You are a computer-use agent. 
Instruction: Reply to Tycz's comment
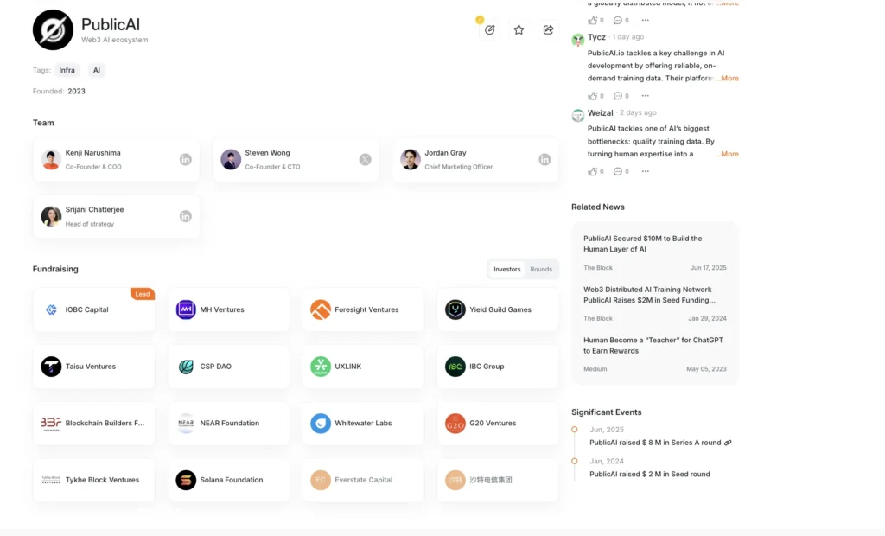[617, 96]
